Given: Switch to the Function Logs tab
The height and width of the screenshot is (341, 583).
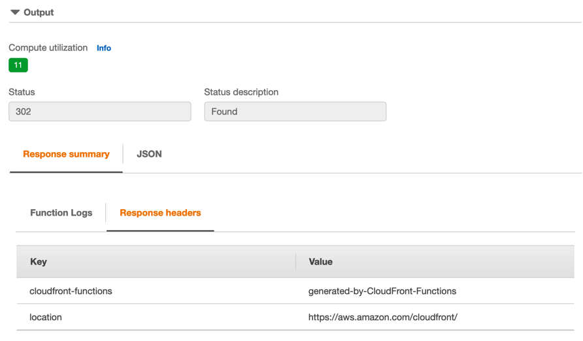Looking at the screenshot, I should click(61, 213).
